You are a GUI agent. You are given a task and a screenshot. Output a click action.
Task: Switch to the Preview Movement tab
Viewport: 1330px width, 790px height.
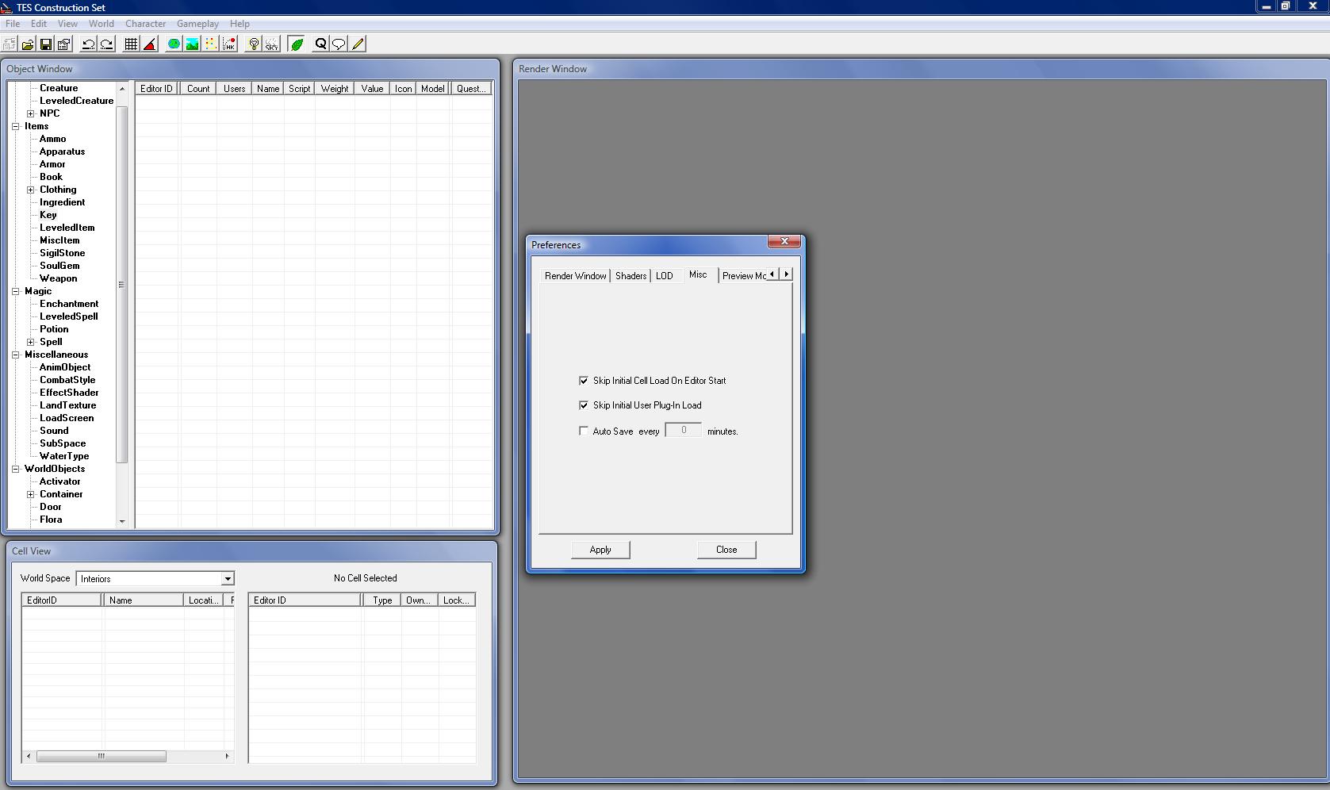[x=744, y=276]
